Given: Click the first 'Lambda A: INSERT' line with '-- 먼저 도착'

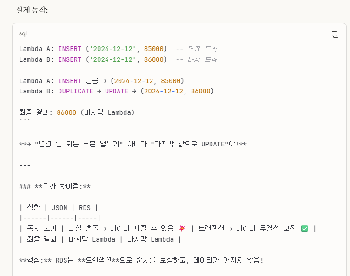Looking at the screenshot, I should pyautogui.click(x=119, y=49).
